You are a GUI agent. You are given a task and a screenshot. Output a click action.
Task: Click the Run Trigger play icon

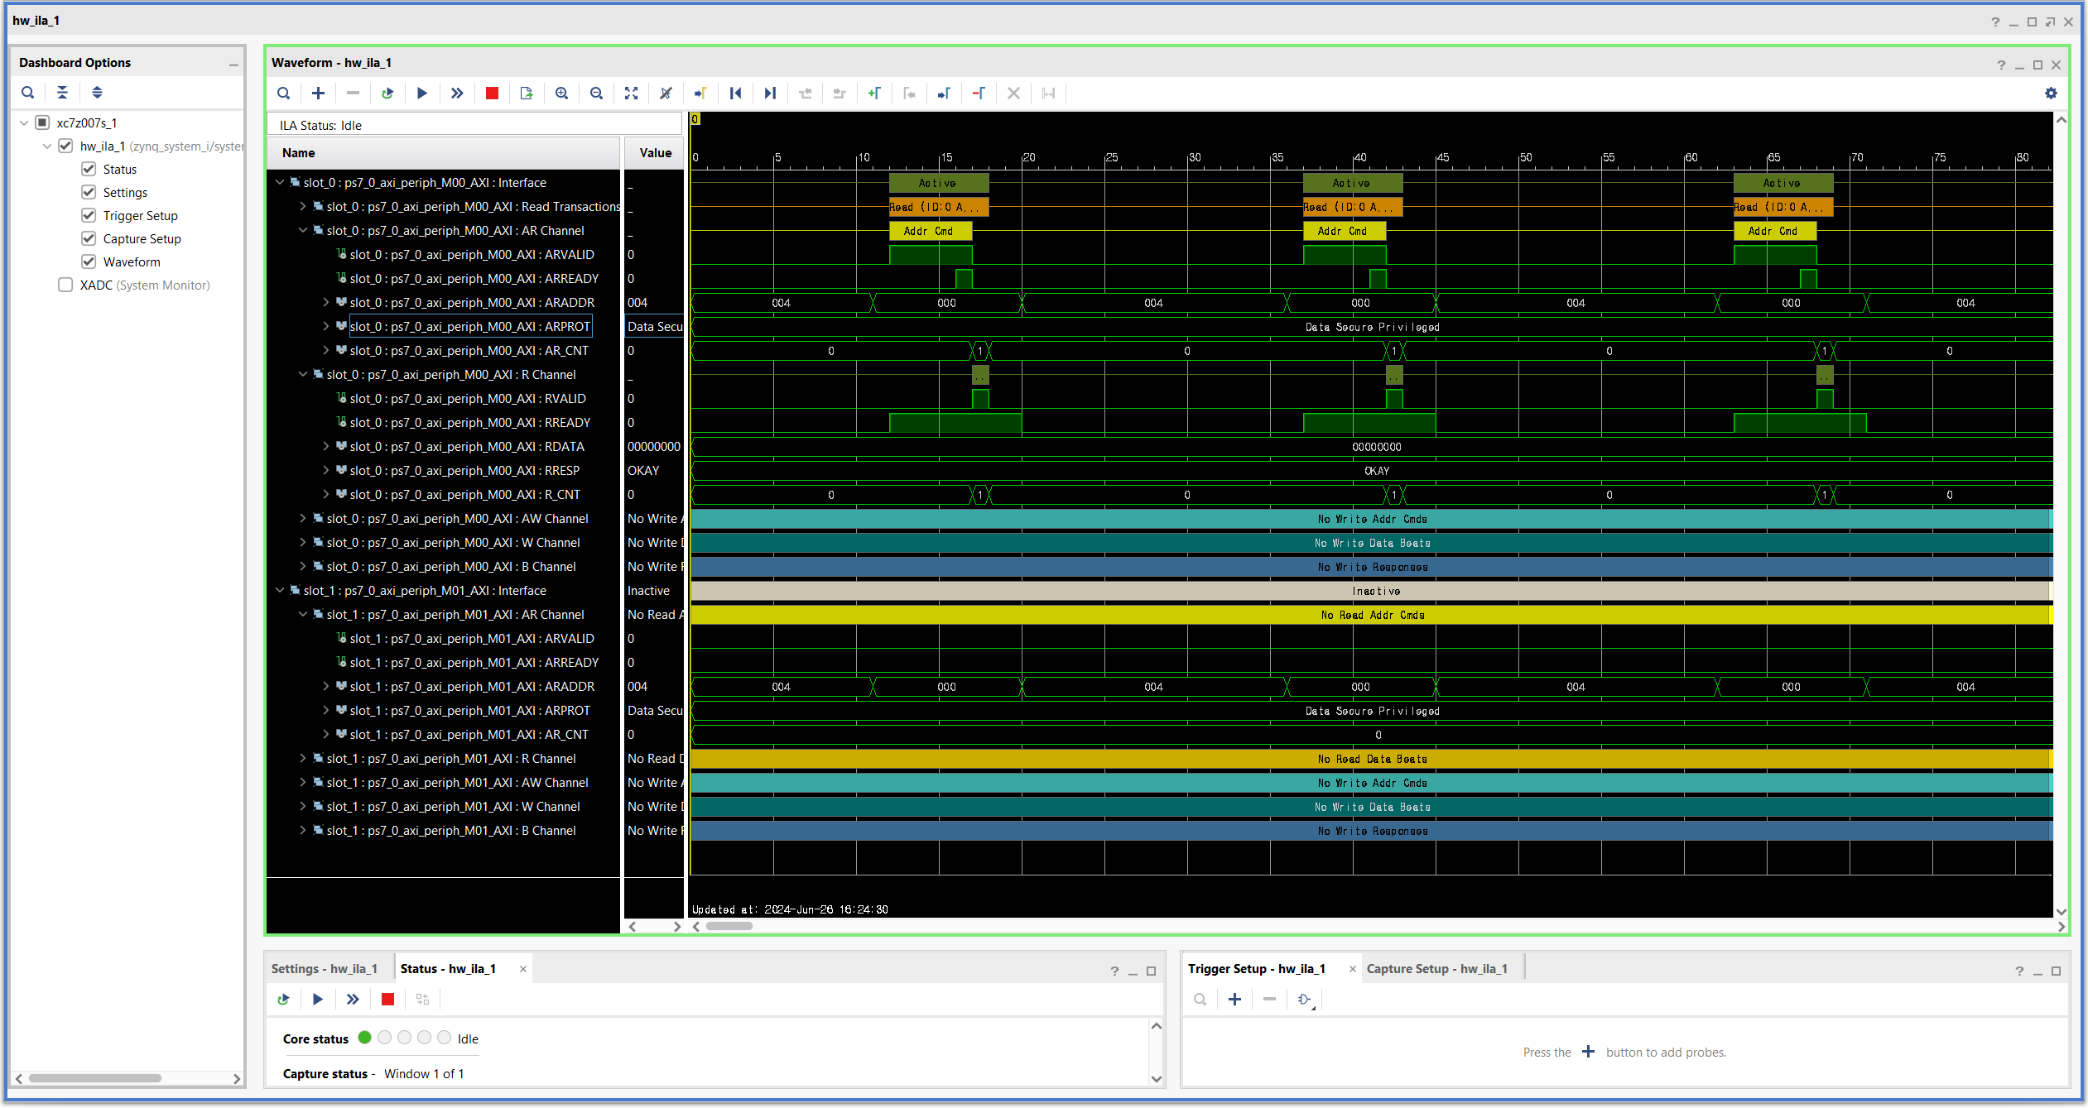click(x=422, y=94)
